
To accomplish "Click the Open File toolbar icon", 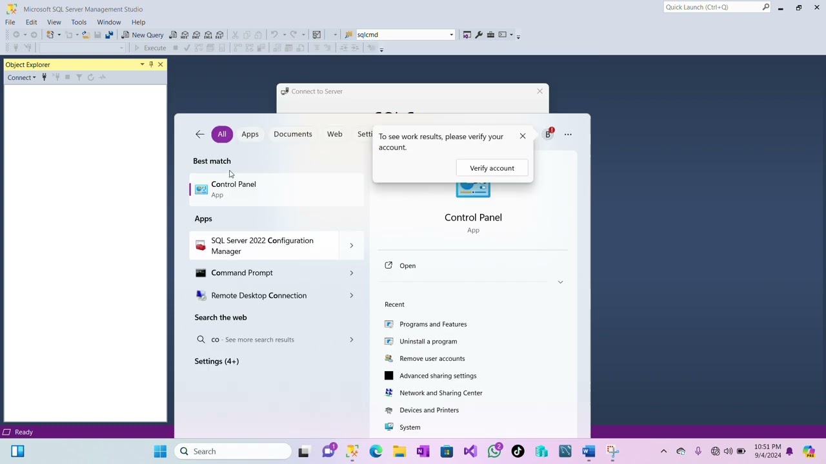I will tap(86, 35).
